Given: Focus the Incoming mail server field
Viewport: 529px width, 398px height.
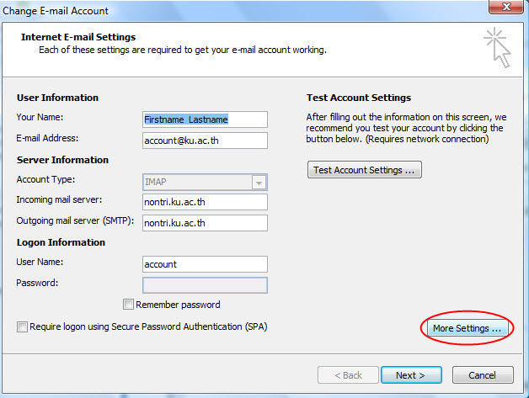Looking at the screenshot, I should pyautogui.click(x=205, y=202).
